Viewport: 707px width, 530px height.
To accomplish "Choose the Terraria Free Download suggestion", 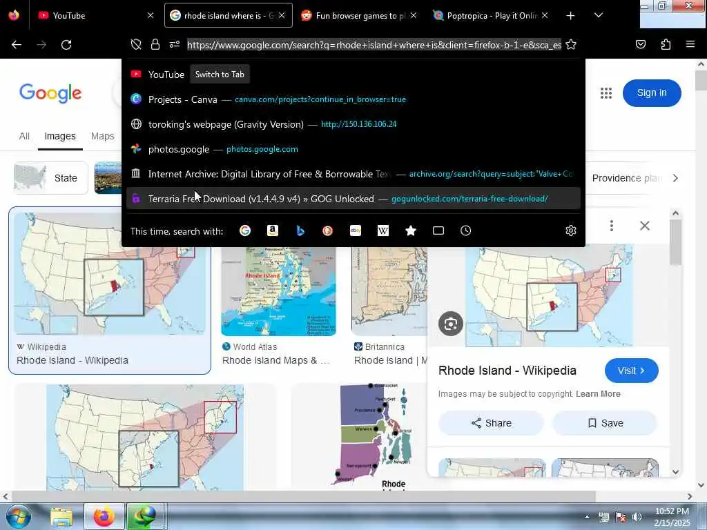I will pyautogui.click(x=353, y=198).
